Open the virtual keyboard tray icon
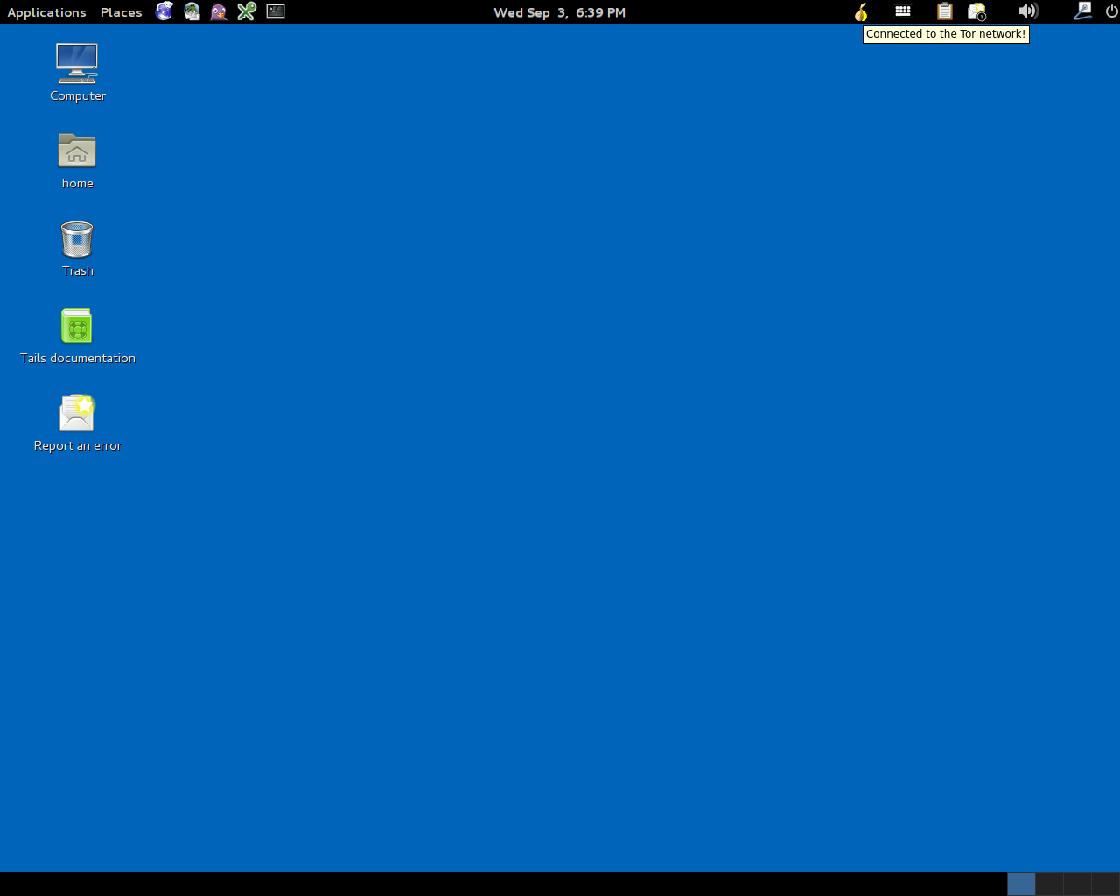1120x896 pixels. pos(903,11)
